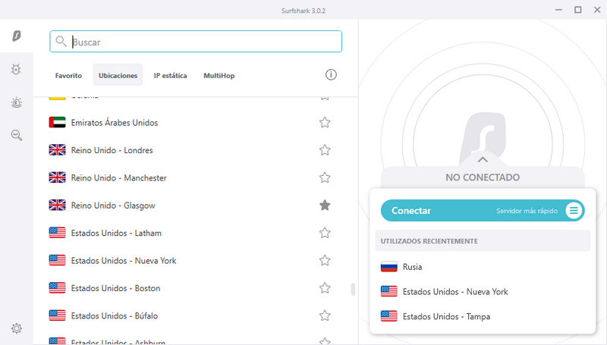Open settings gear in sidebar
Image resolution: width=607 pixels, height=345 pixels.
pos(16,328)
